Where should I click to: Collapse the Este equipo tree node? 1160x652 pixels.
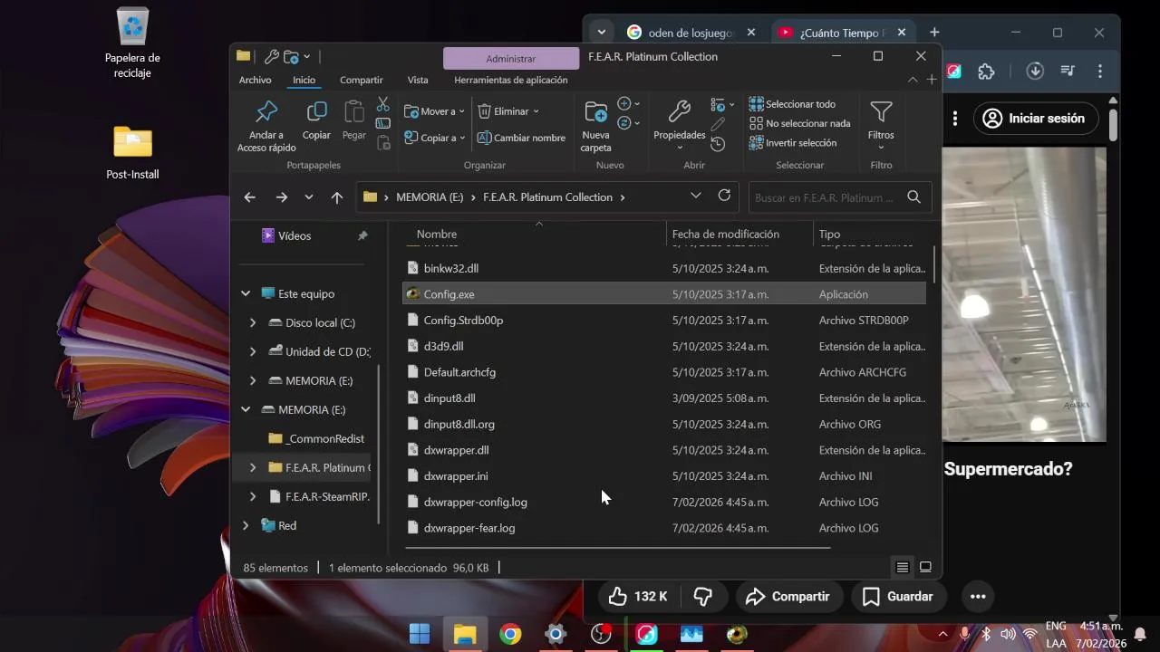[246, 293]
